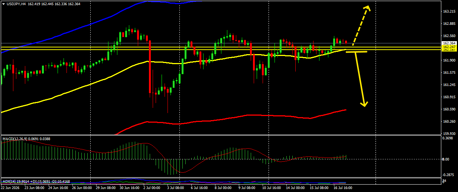Screen dimensions: 458x192
Task: Click the 161.575 price axis label
Action: coord(449,73)
